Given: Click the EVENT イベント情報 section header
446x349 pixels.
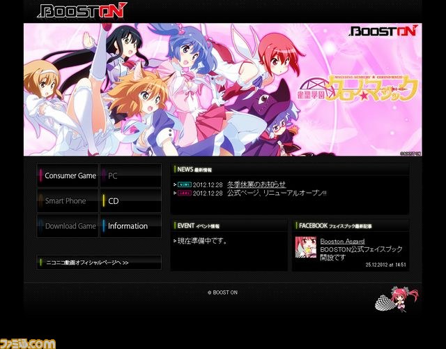Looking at the screenshot, I should (229, 225).
